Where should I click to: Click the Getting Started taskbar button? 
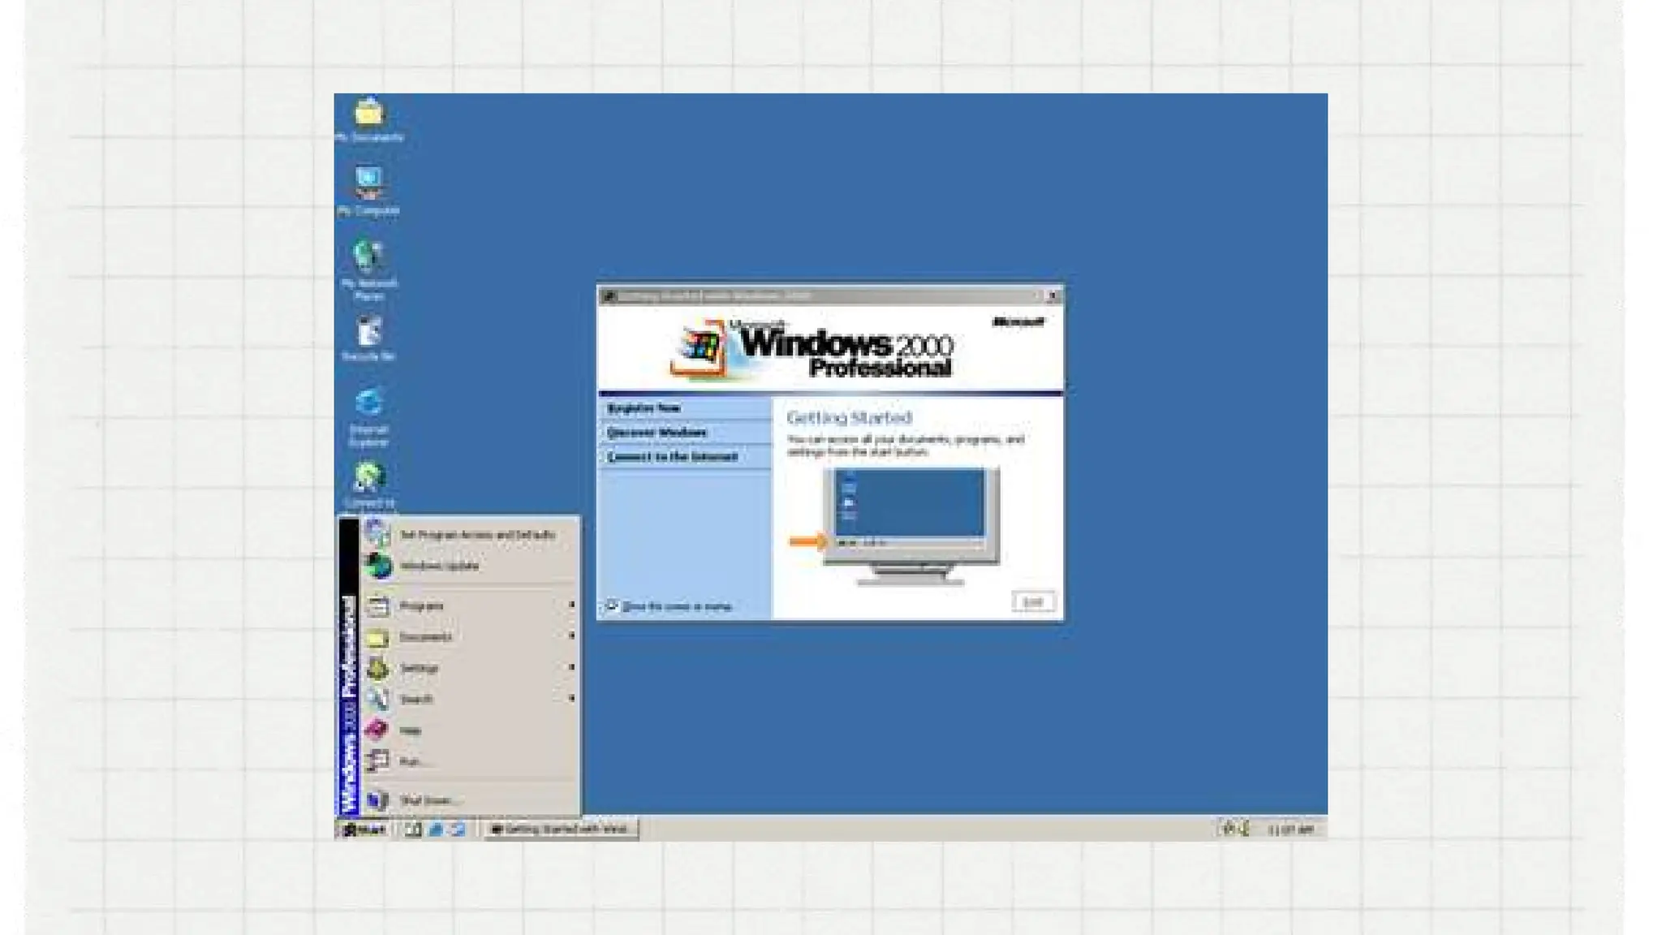click(561, 829)
